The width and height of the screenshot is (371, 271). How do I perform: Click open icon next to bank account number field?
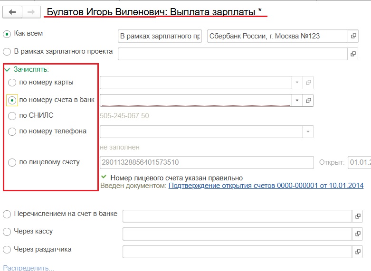pyautogui.click(x=308, y=100)
